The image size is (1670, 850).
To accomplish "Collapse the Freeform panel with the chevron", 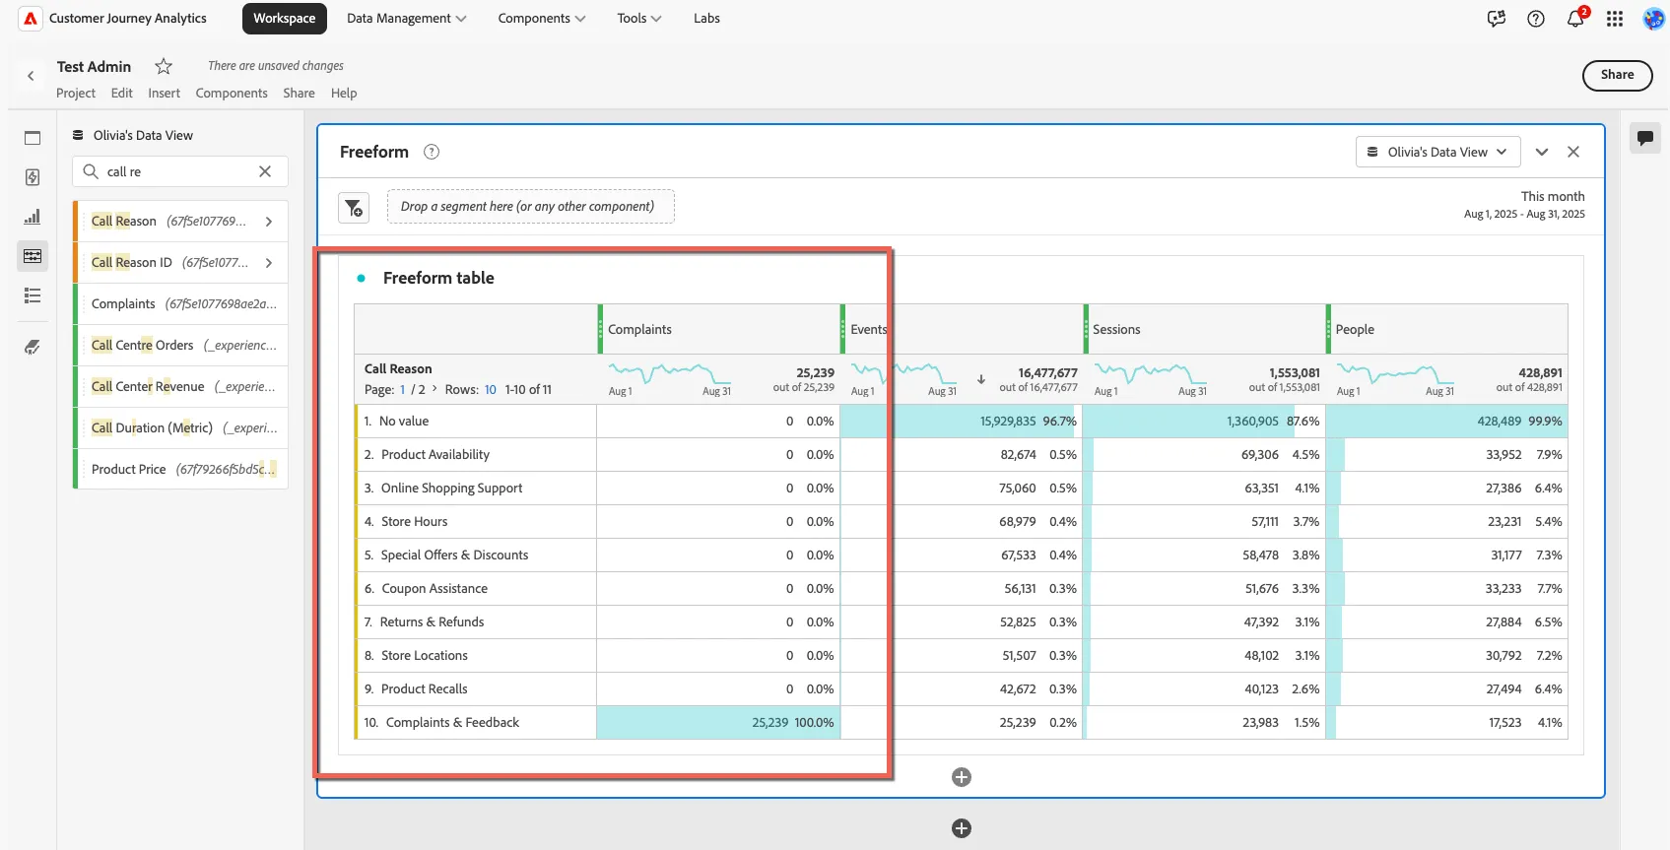I will coord(1542,152).
